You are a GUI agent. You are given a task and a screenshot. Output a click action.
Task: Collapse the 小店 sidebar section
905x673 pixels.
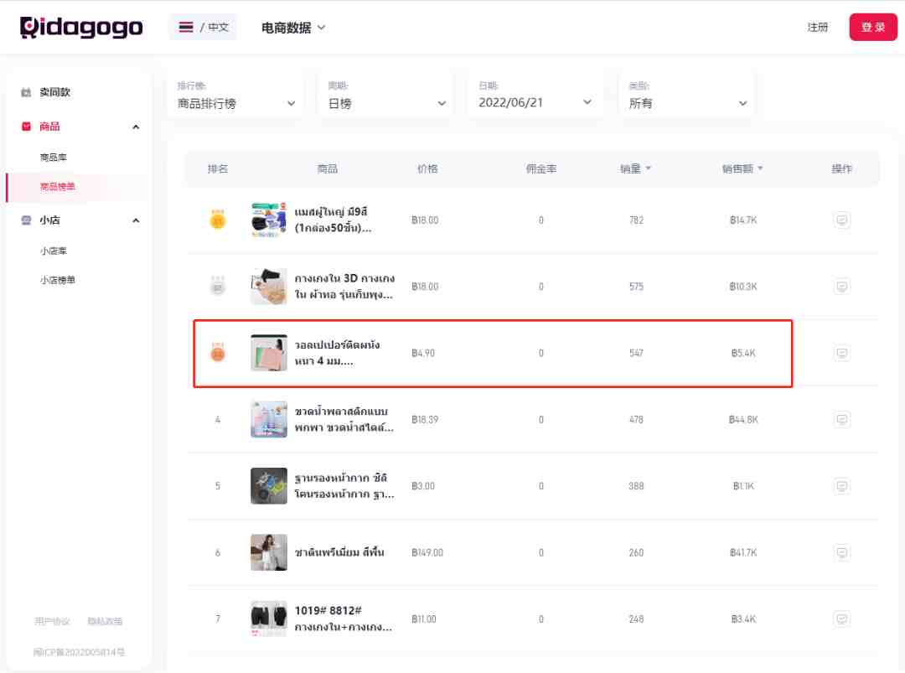(x=136, y=220)
